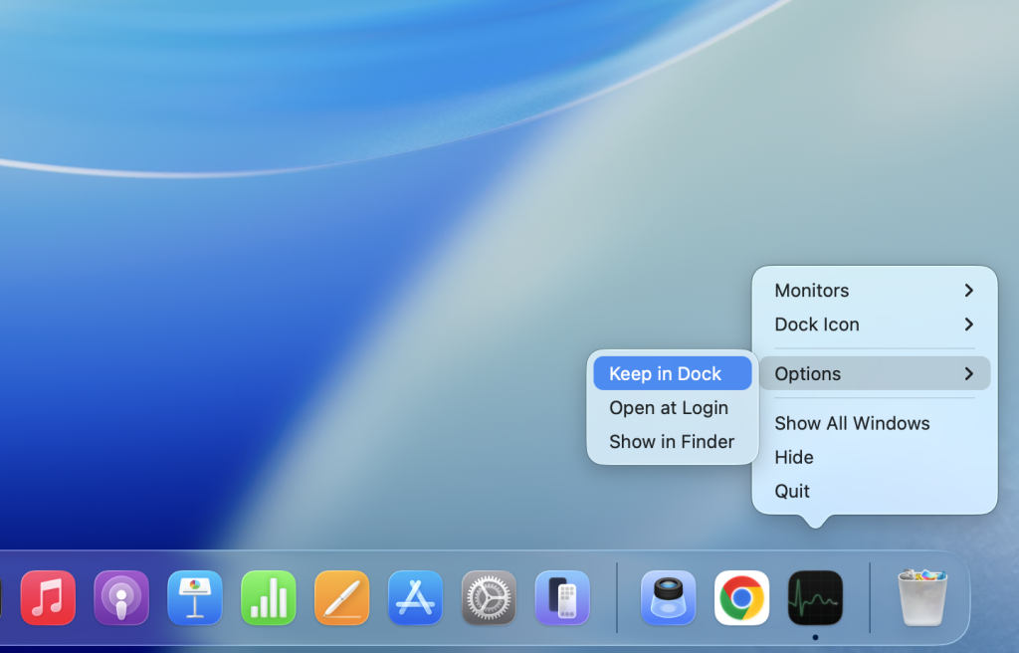1019x653 pixels.
Task: Expand the Options submenu
Action: coord(875,373)
